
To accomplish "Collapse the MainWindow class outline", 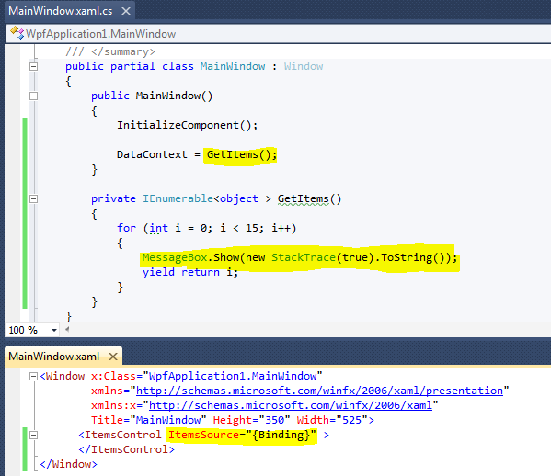I will pyautogui.click(x=33, y=66).
